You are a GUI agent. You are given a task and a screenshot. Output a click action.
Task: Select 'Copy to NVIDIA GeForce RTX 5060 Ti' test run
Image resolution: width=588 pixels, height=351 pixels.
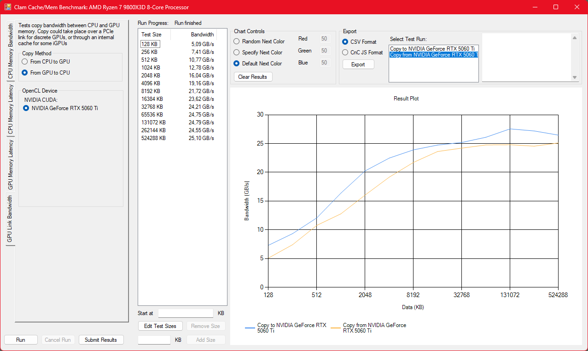[x=433, y=48]
